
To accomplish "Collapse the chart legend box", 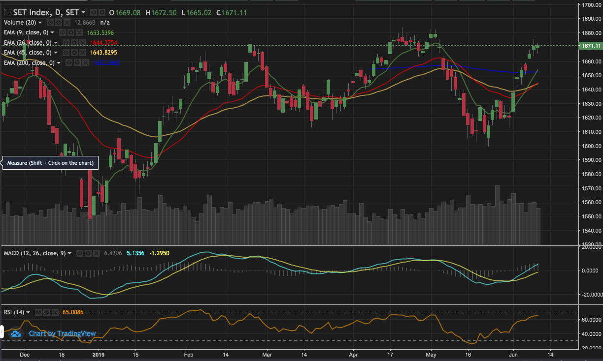I will coord(7,12).
